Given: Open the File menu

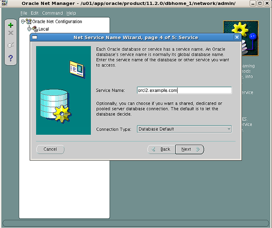Looking at the screenshot, I should pyautogui.click(x=23, y=13).
